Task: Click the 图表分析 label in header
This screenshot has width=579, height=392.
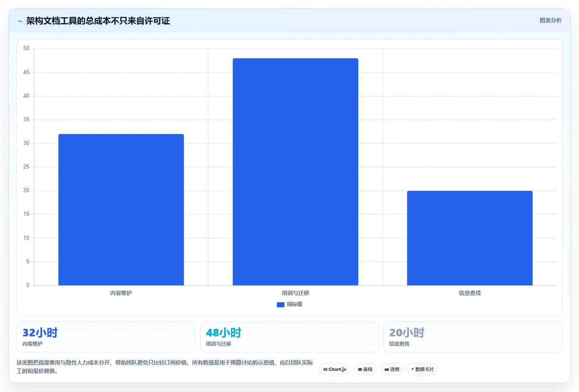Action: pos(550,20)
